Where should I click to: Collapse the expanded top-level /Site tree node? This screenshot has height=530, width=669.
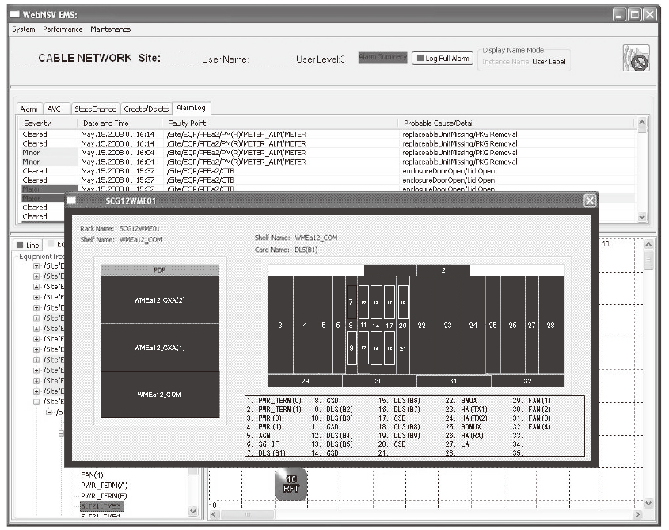pyautogui.click(x=36, y=402)
